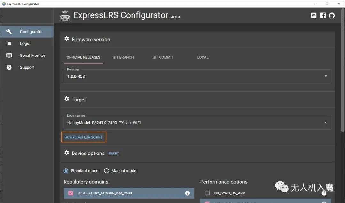
Task: Open the Discord link icon
Action: [314, 15]
